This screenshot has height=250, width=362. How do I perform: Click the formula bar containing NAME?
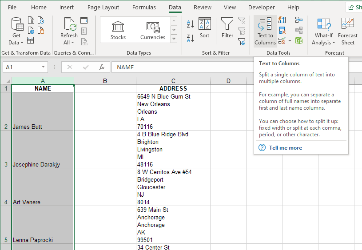[183, 67]
